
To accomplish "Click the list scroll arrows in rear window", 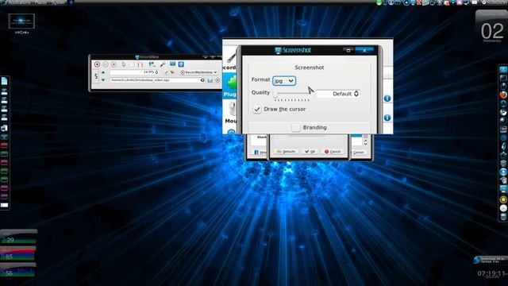I will 365,141.
